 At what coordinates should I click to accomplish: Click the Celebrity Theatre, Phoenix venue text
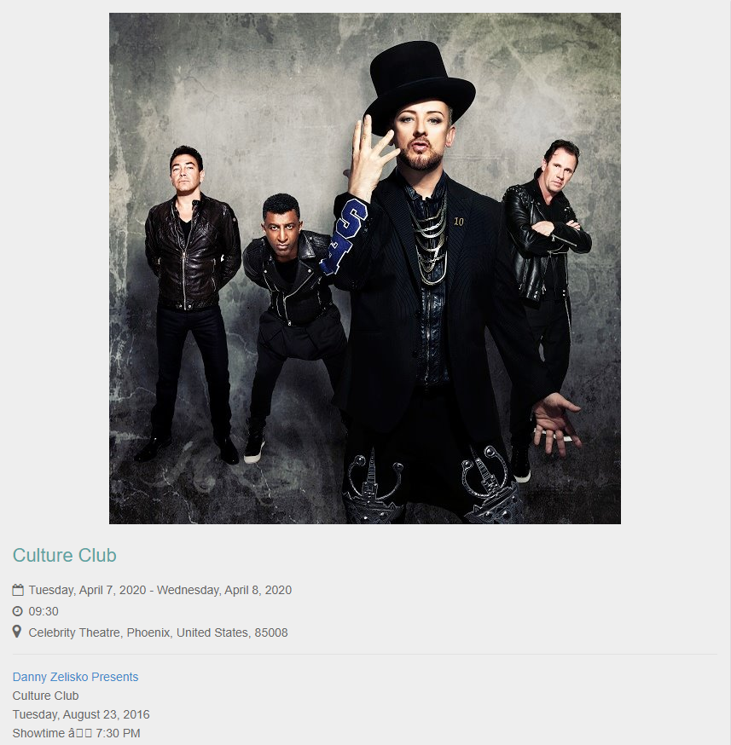point(99,632)
